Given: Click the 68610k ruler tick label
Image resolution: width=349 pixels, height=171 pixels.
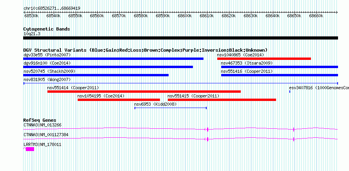Looking at the screenshot, I should pos(207,16).
